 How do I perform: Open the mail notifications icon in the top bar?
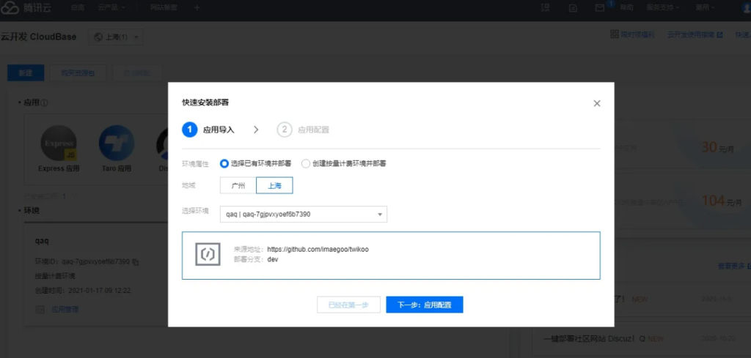coord(600,7)
